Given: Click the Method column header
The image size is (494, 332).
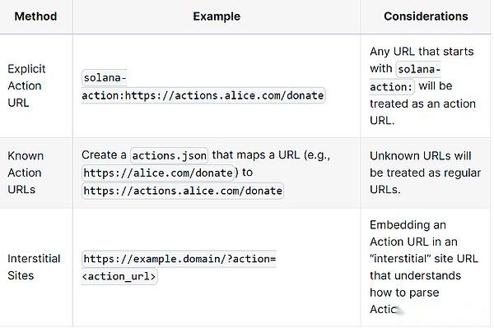Looking at the screenshot, I should (35, 16).
